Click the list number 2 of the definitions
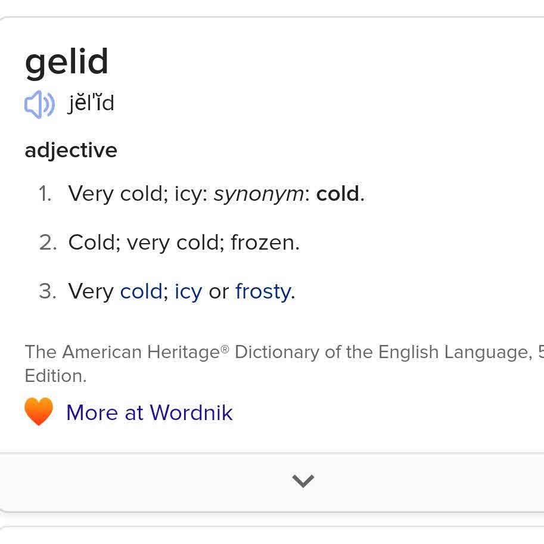This screenshot has height=544, width=544. click(x=47, y=243)
